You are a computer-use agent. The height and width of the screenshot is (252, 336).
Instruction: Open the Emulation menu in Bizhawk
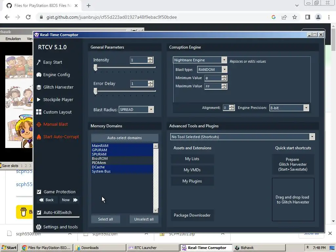13,39
